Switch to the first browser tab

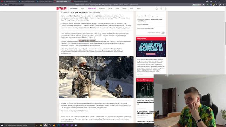pyautogui.click(x=9, y=1)
